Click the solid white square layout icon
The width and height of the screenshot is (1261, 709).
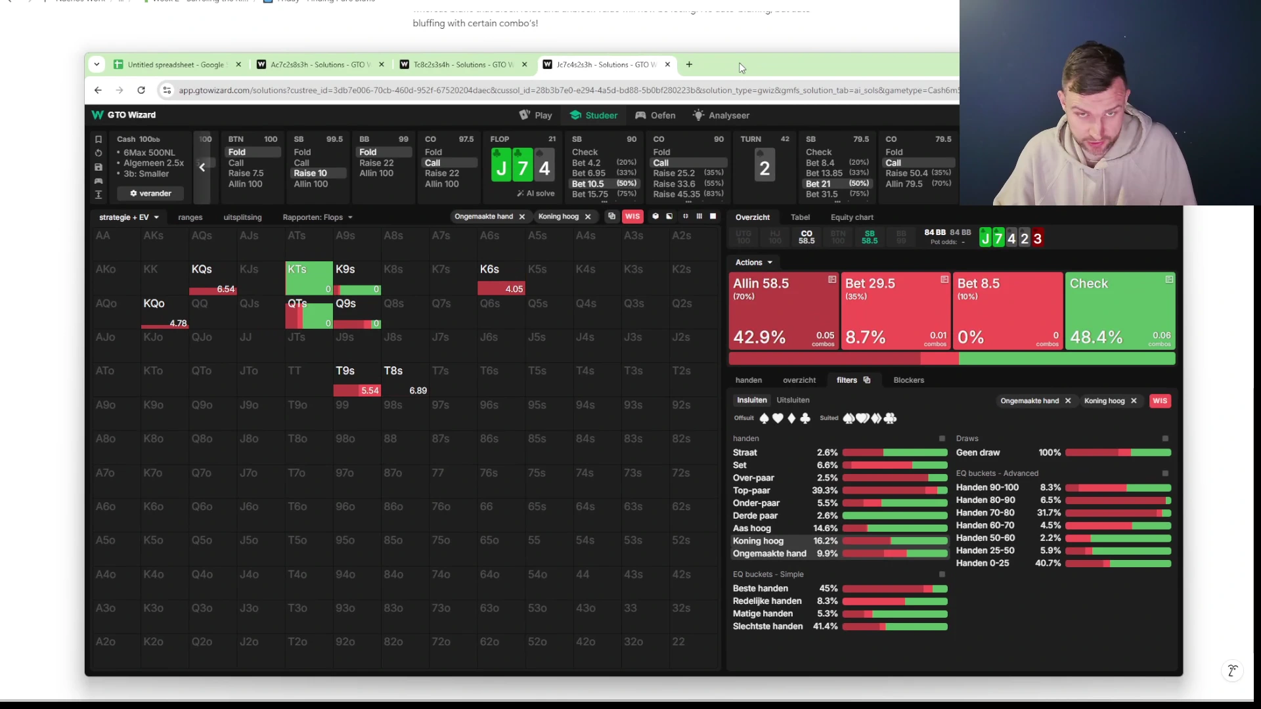pyautogui.click(x=713, y=216)
